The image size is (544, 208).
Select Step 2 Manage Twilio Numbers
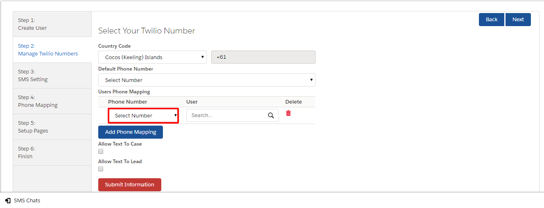[52, 50]
